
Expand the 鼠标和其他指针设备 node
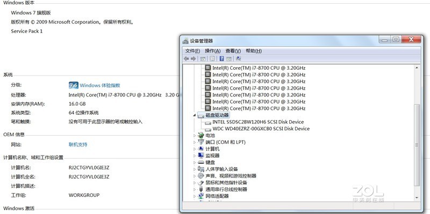click(x=195, y=182)
